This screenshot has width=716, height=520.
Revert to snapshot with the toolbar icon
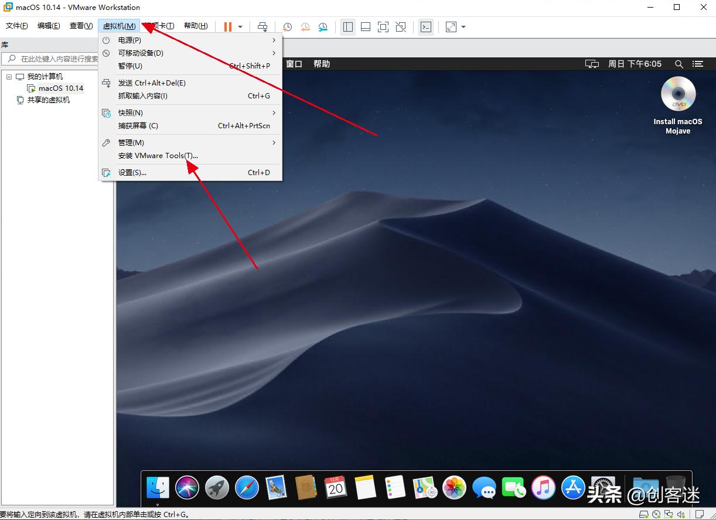click(x=305, y=26)
